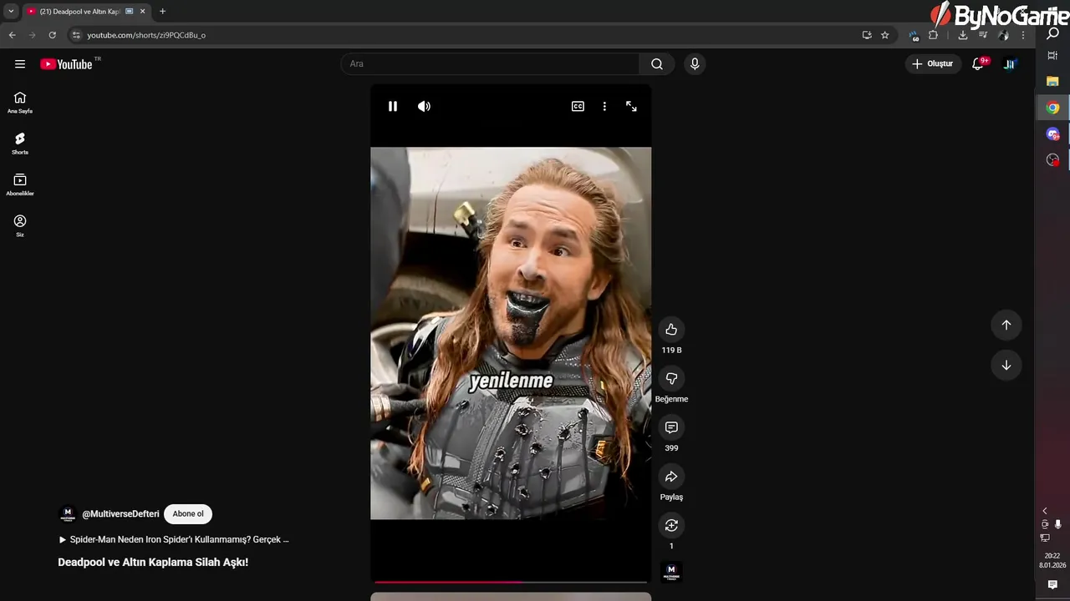
Task: Click the install app icon in address bar
Action: (867, 35)
